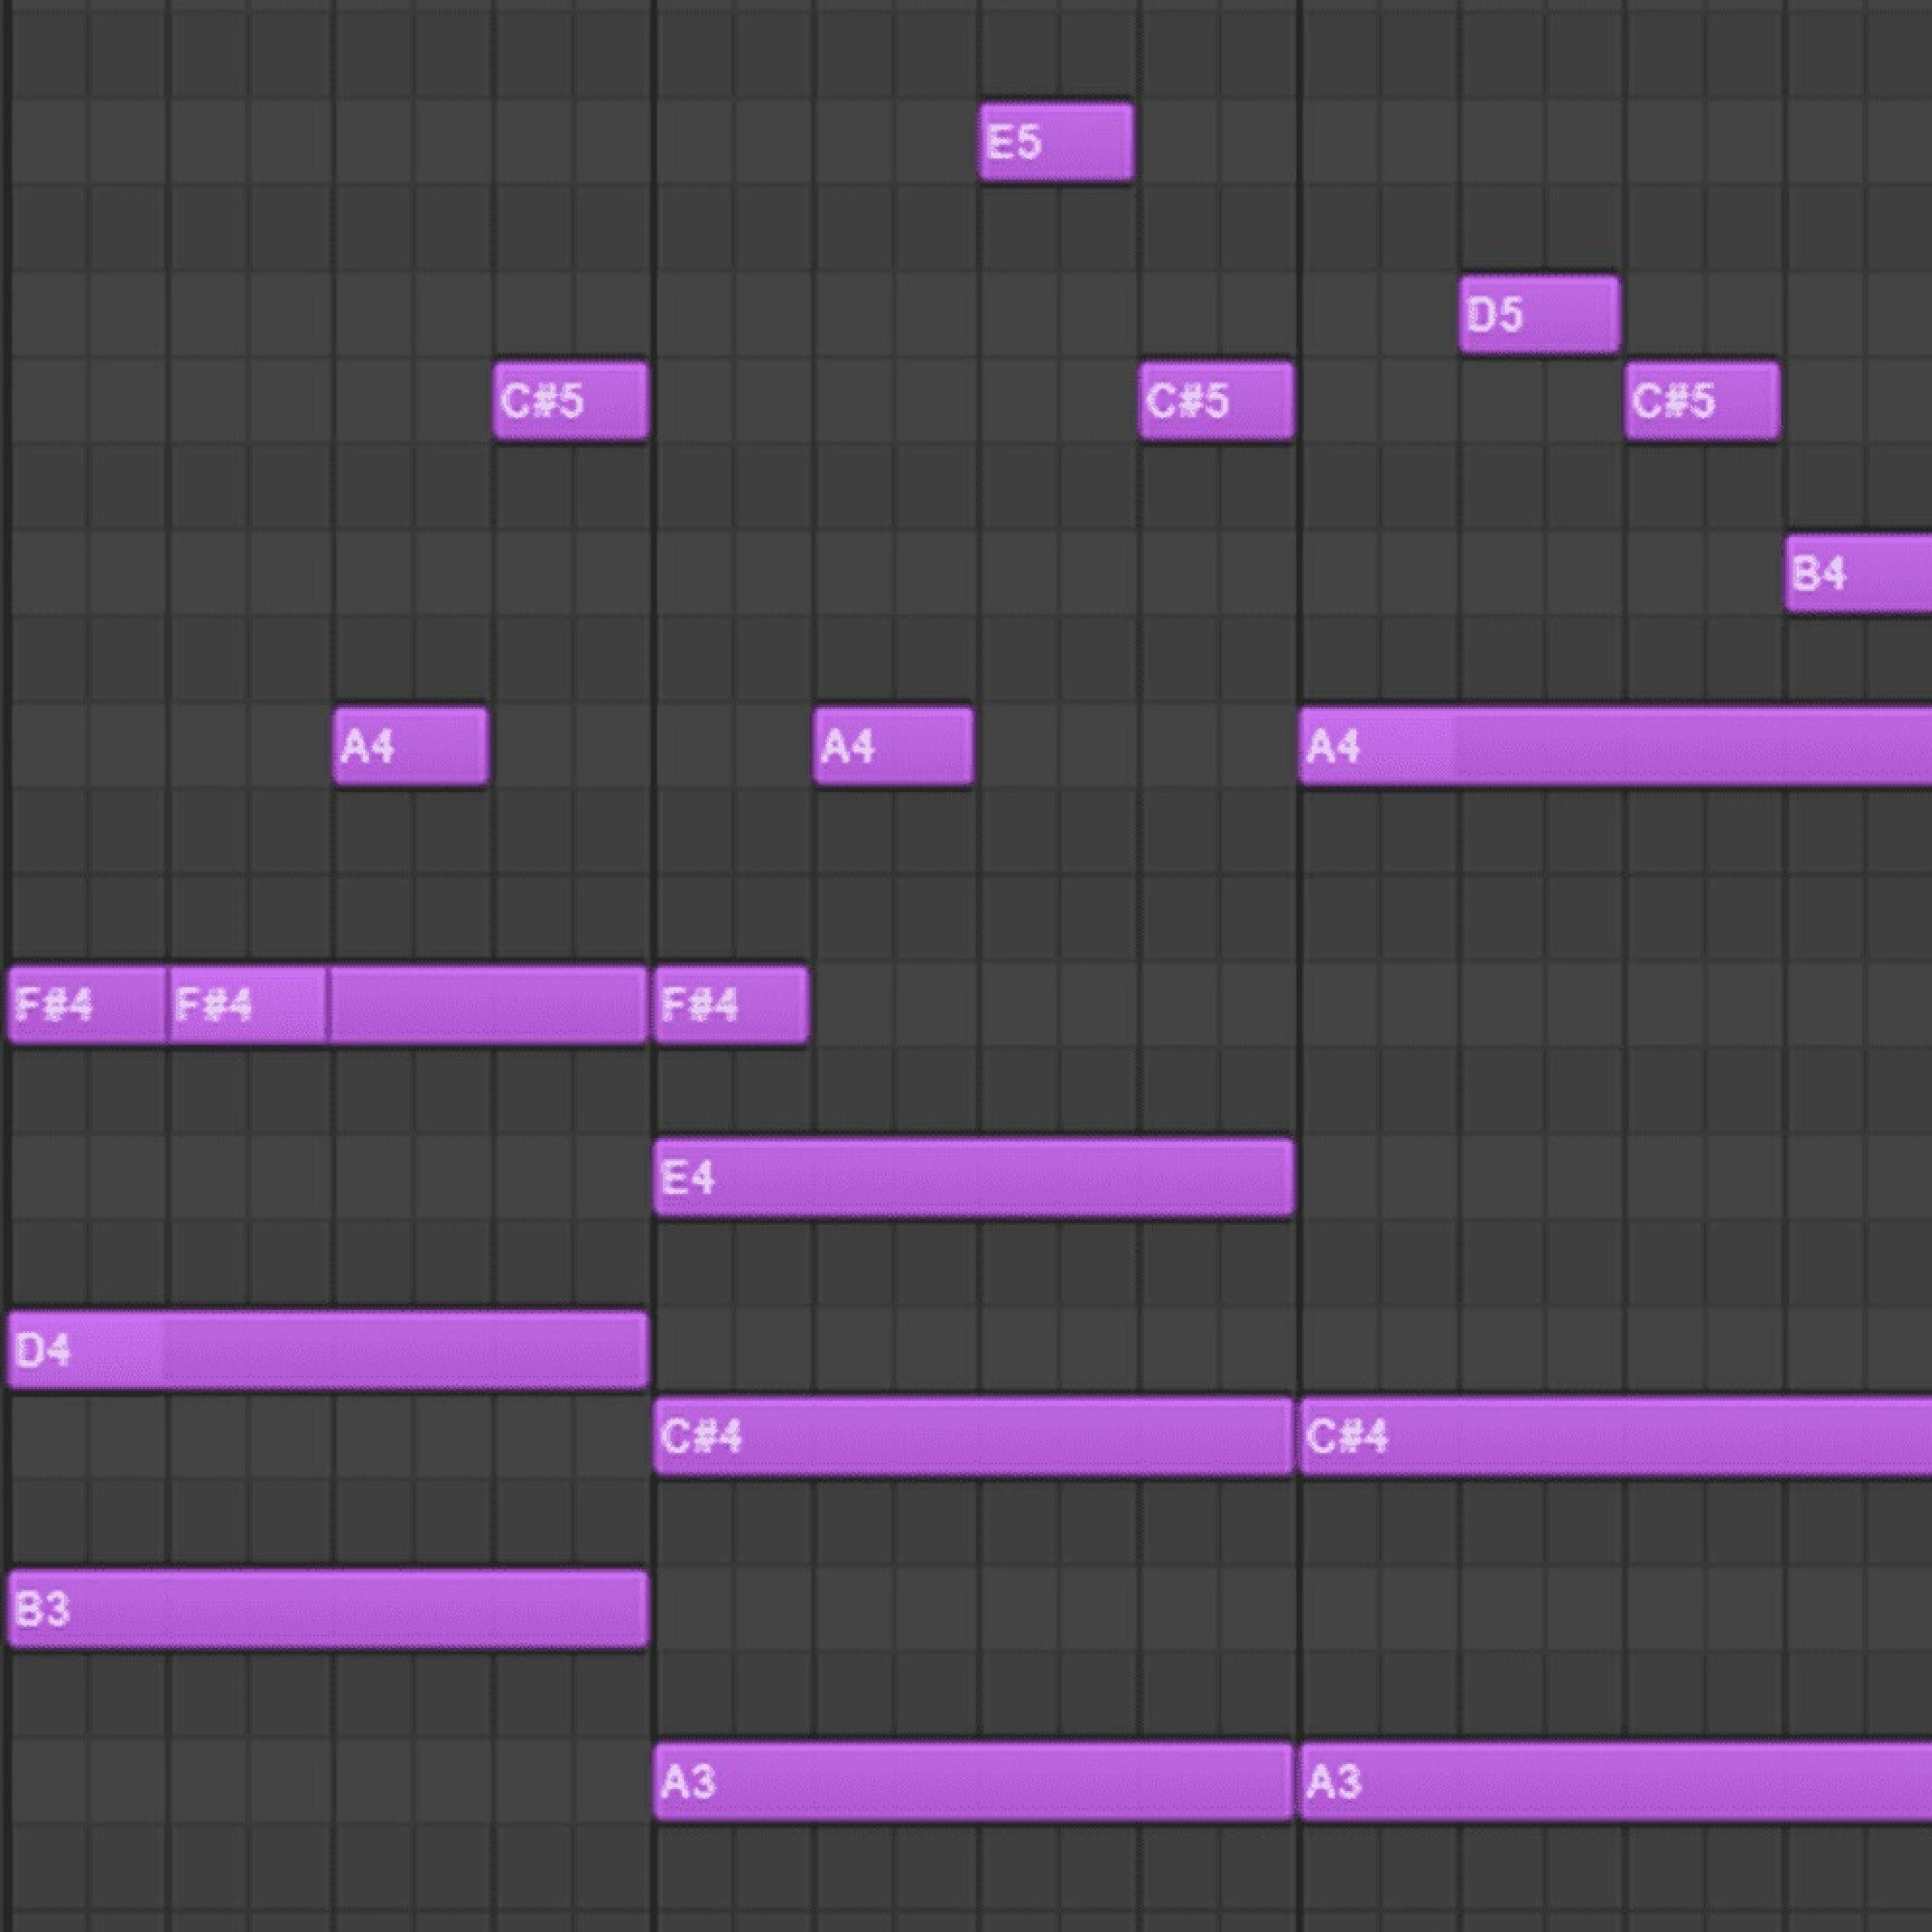
Task: Select the B4 note block
Action: [x=1857, y=574]
